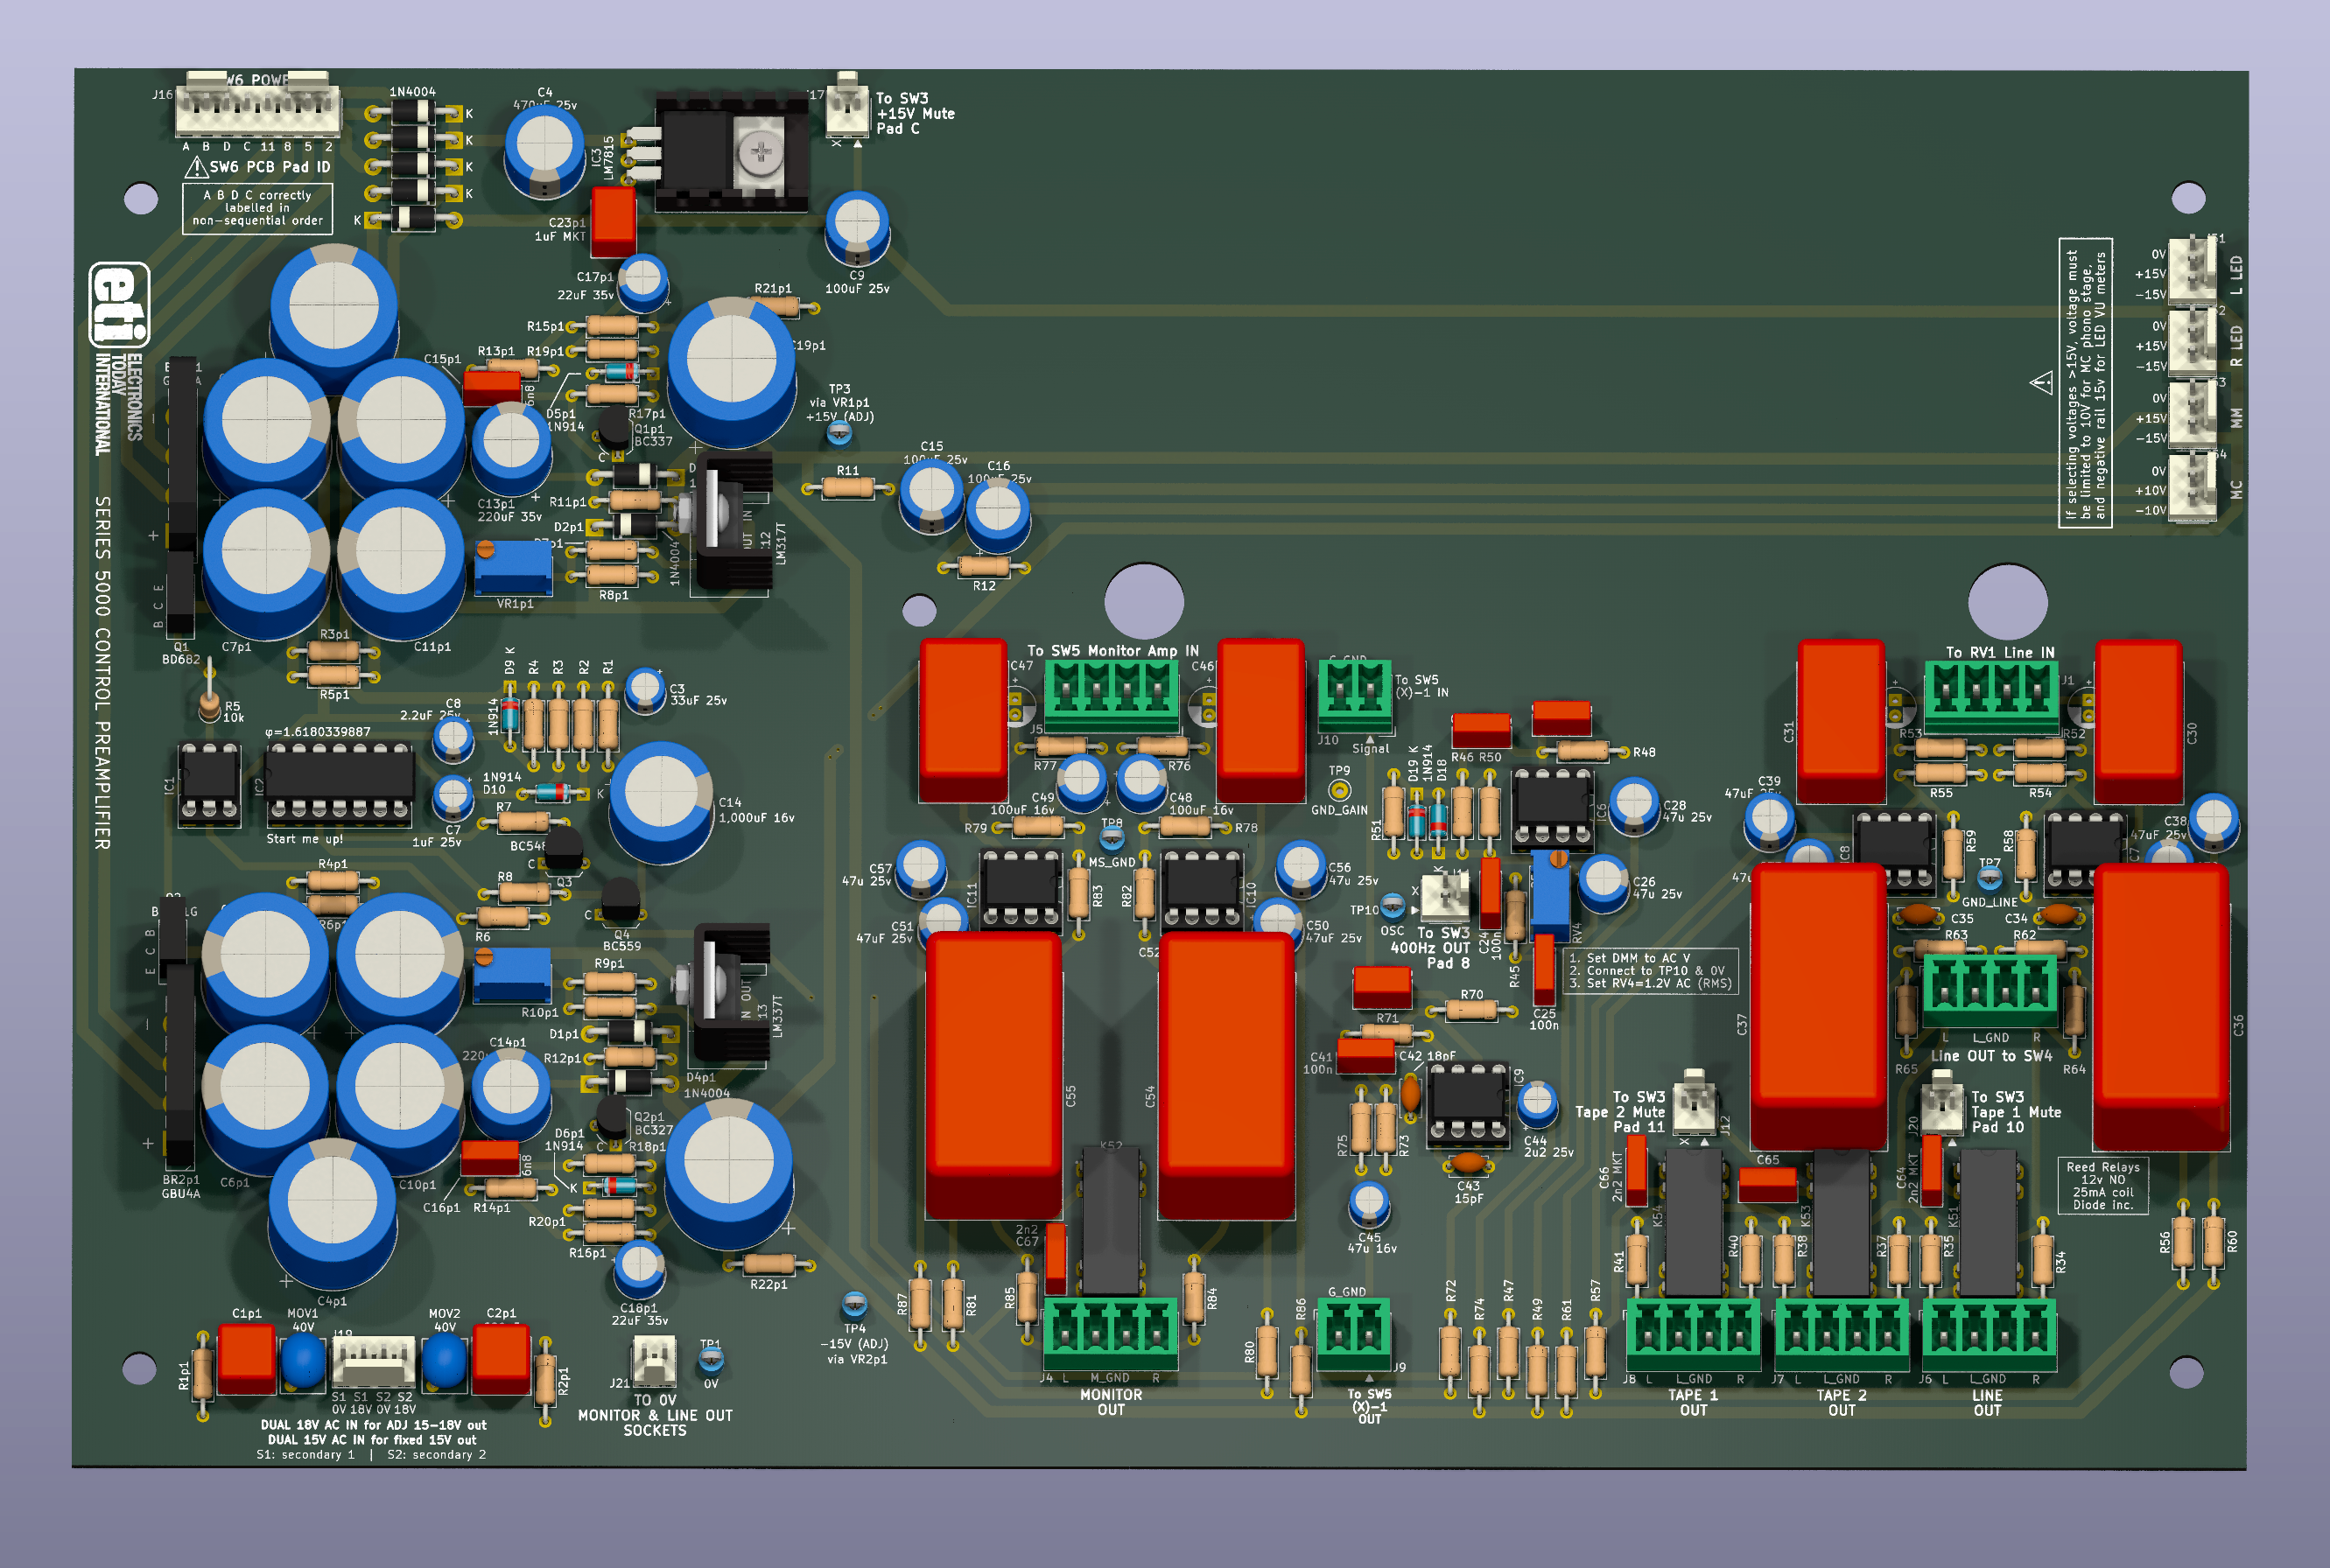
Task: Click the "MOV1 40V" label
Action: 303,1320
